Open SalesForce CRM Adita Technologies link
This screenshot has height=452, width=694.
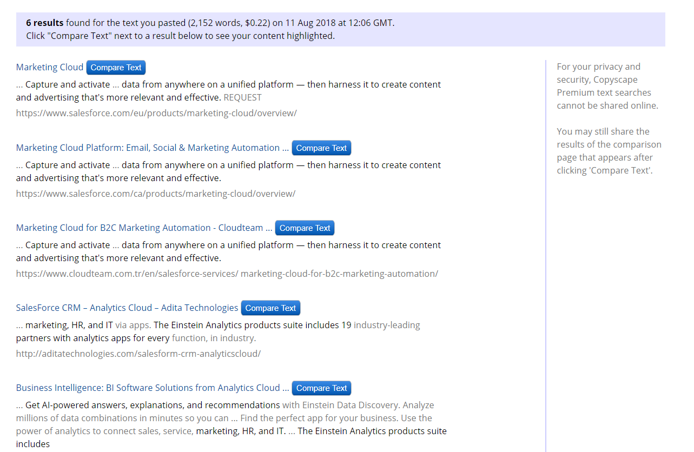coord(127,308)
